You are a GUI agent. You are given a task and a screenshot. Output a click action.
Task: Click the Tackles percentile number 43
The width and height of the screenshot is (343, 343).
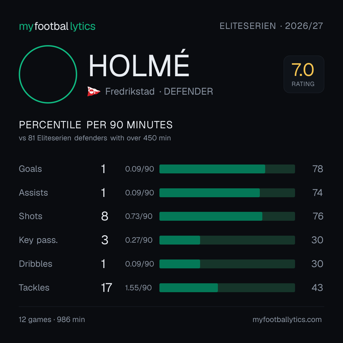(317, 288)
